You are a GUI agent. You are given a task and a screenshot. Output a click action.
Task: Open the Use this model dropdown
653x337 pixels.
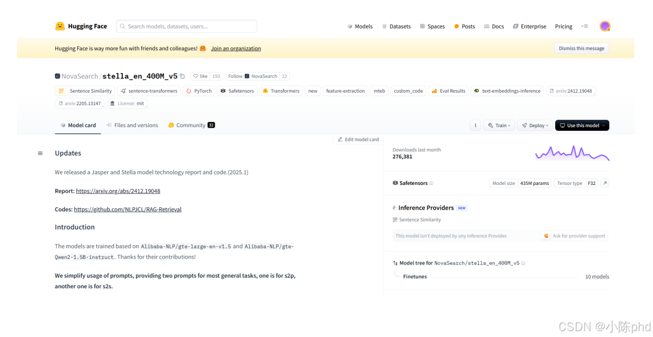582,126
